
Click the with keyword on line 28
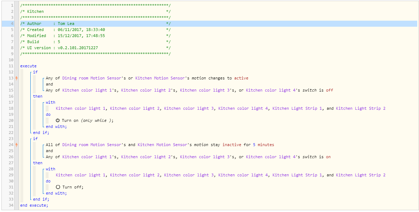pos(51,169)
